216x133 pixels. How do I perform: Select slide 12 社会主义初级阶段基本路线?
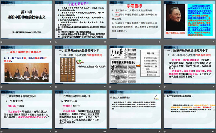pyautogui.click(x=189, y=110)
